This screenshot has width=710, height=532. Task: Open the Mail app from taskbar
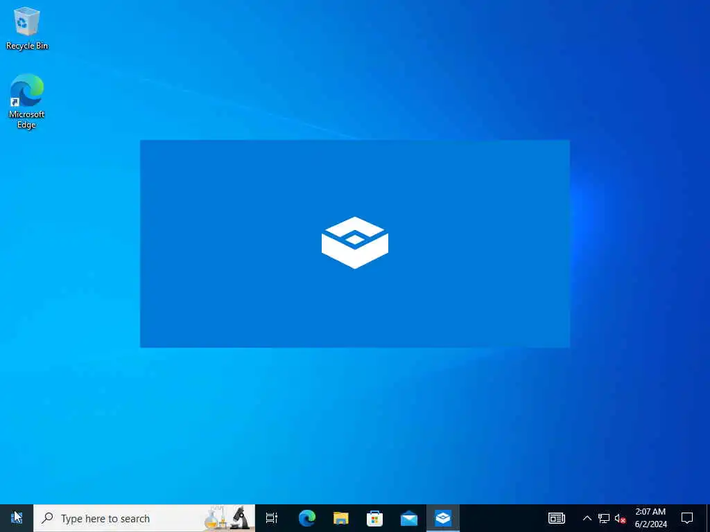(x=409, y=518)
